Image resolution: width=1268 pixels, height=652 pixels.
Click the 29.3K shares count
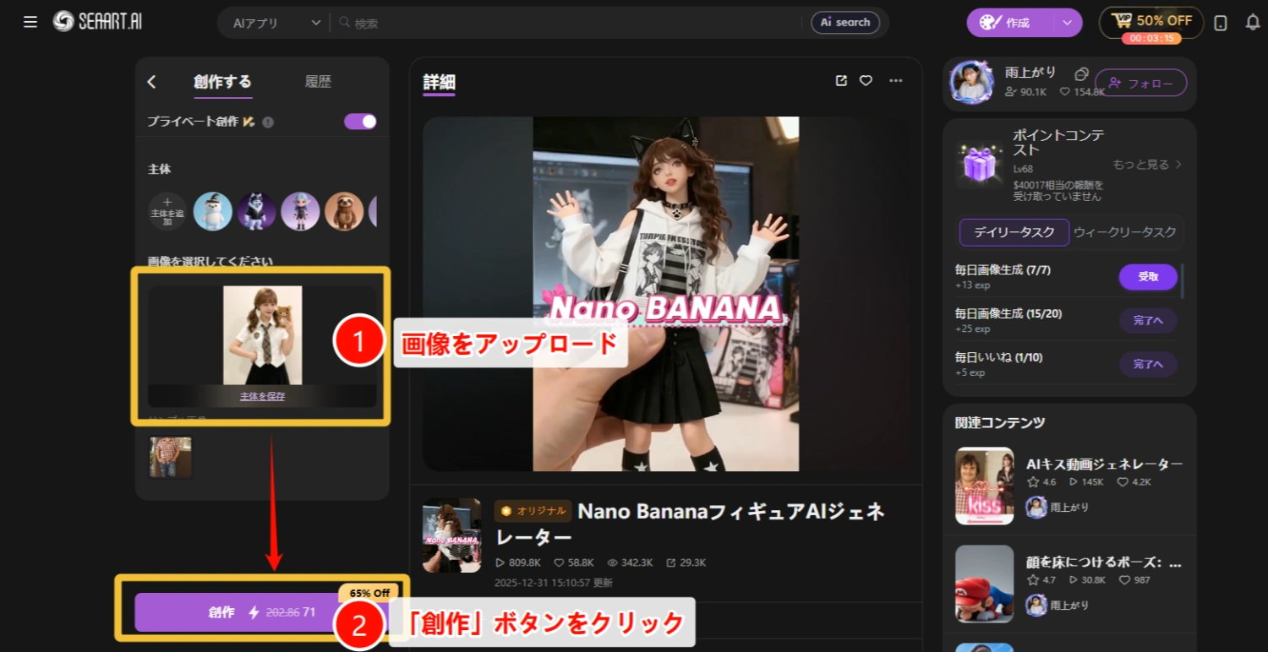(x=686, y=562)
